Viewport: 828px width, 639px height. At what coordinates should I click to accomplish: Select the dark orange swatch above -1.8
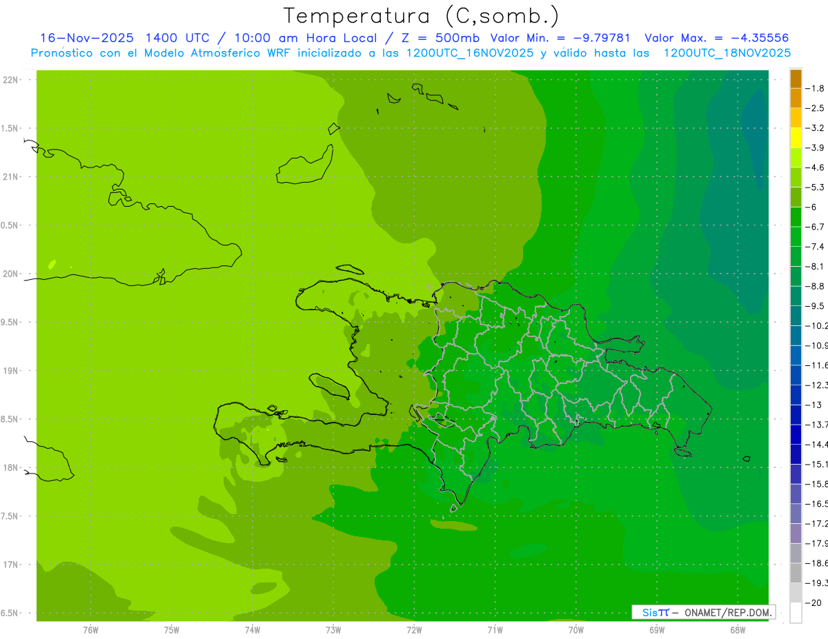coord(796,79)
